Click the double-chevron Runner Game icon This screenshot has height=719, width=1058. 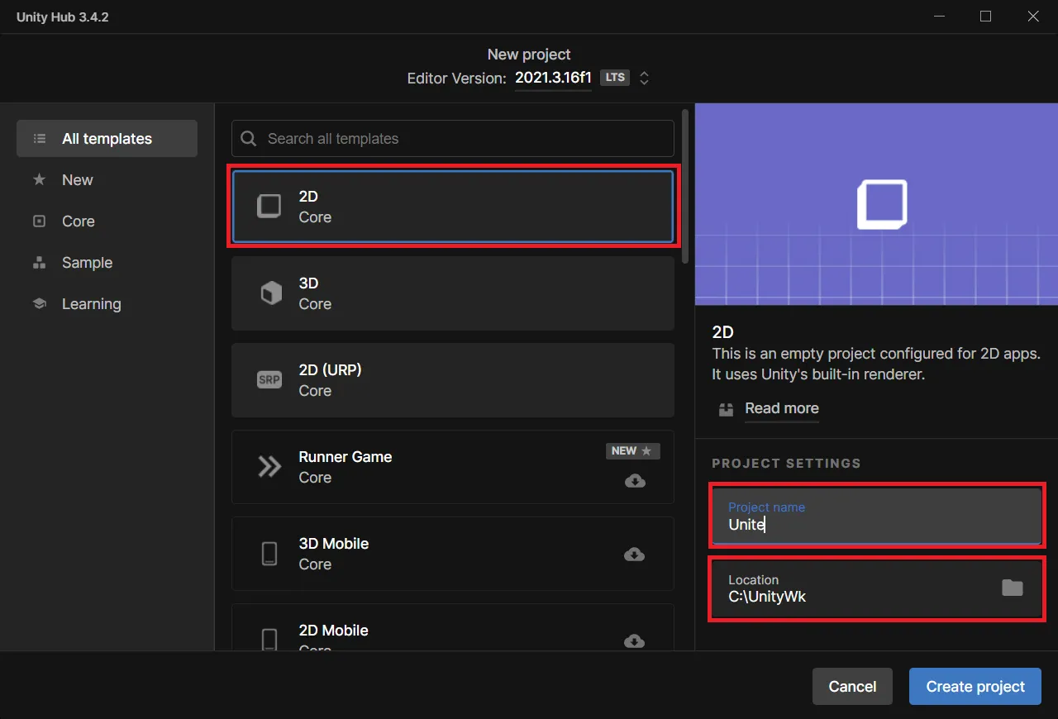tap(269, 467)
